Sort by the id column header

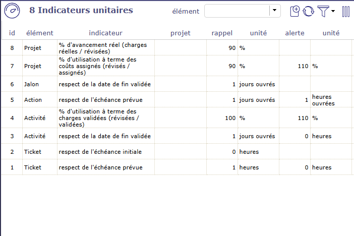point(12,33)
